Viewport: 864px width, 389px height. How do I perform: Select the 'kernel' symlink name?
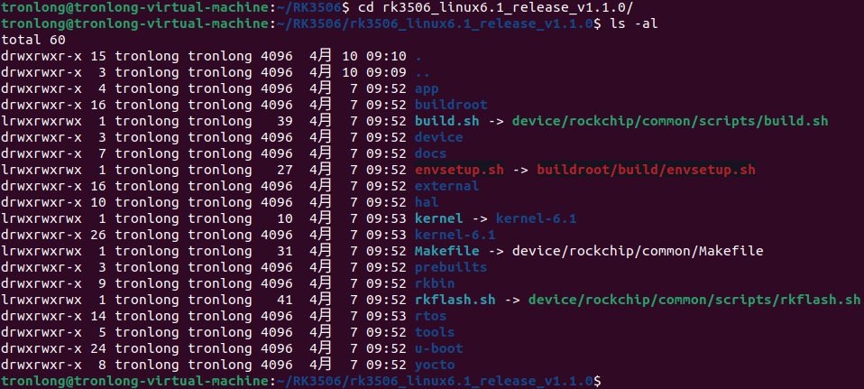click(438, 218)
